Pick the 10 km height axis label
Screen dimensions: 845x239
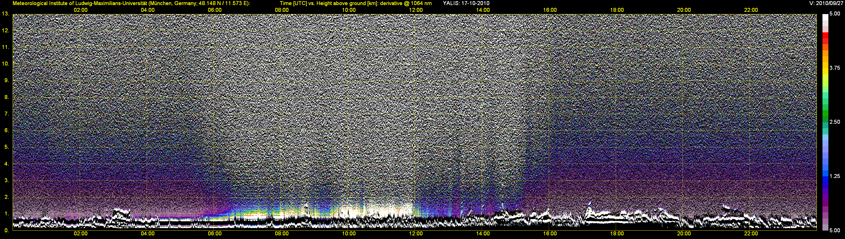6,64
